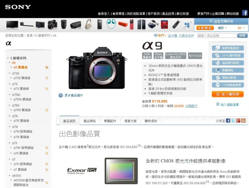This screenshot has height=188, width=249.
Task: Expand the α7II model group
Action: click(10, 143)
